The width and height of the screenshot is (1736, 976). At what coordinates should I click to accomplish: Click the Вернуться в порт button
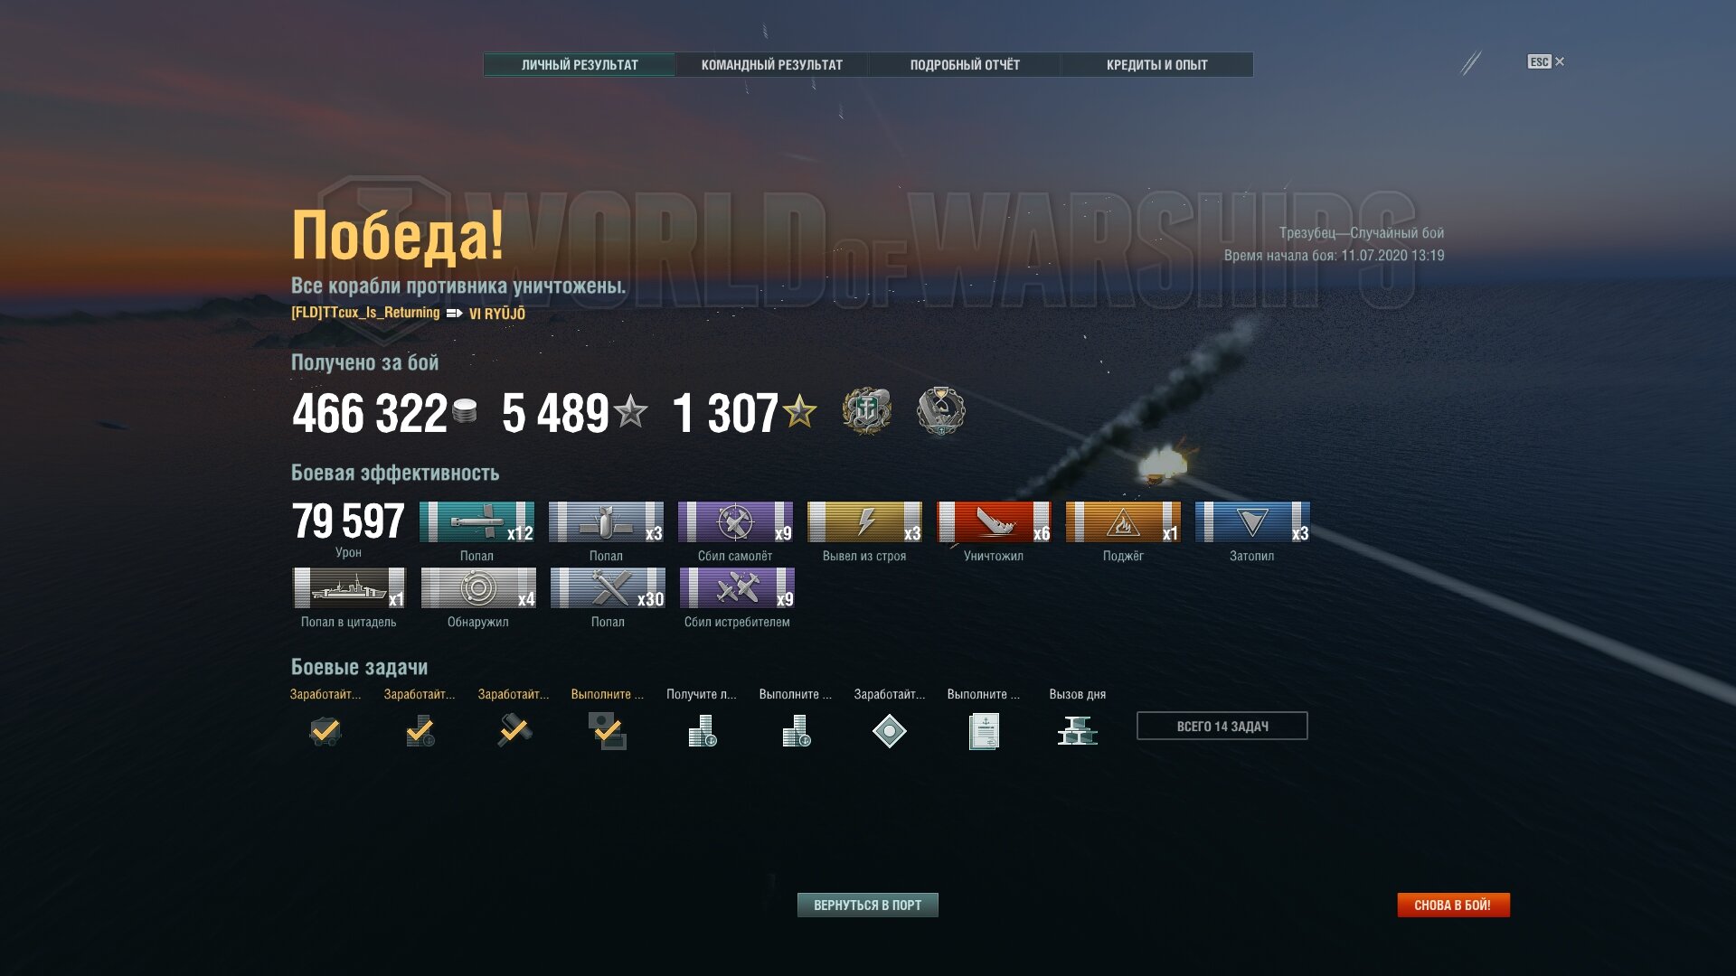tap(868, 905)
